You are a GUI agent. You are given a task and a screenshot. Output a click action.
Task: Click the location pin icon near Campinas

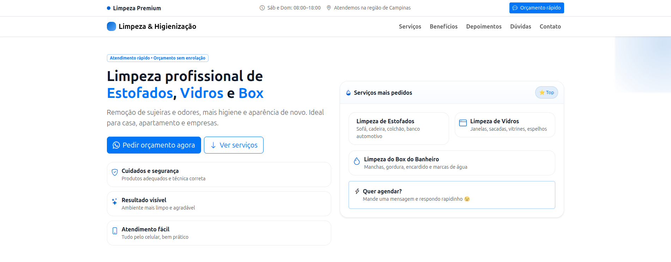pyautogui.click(x=329, y=8)
